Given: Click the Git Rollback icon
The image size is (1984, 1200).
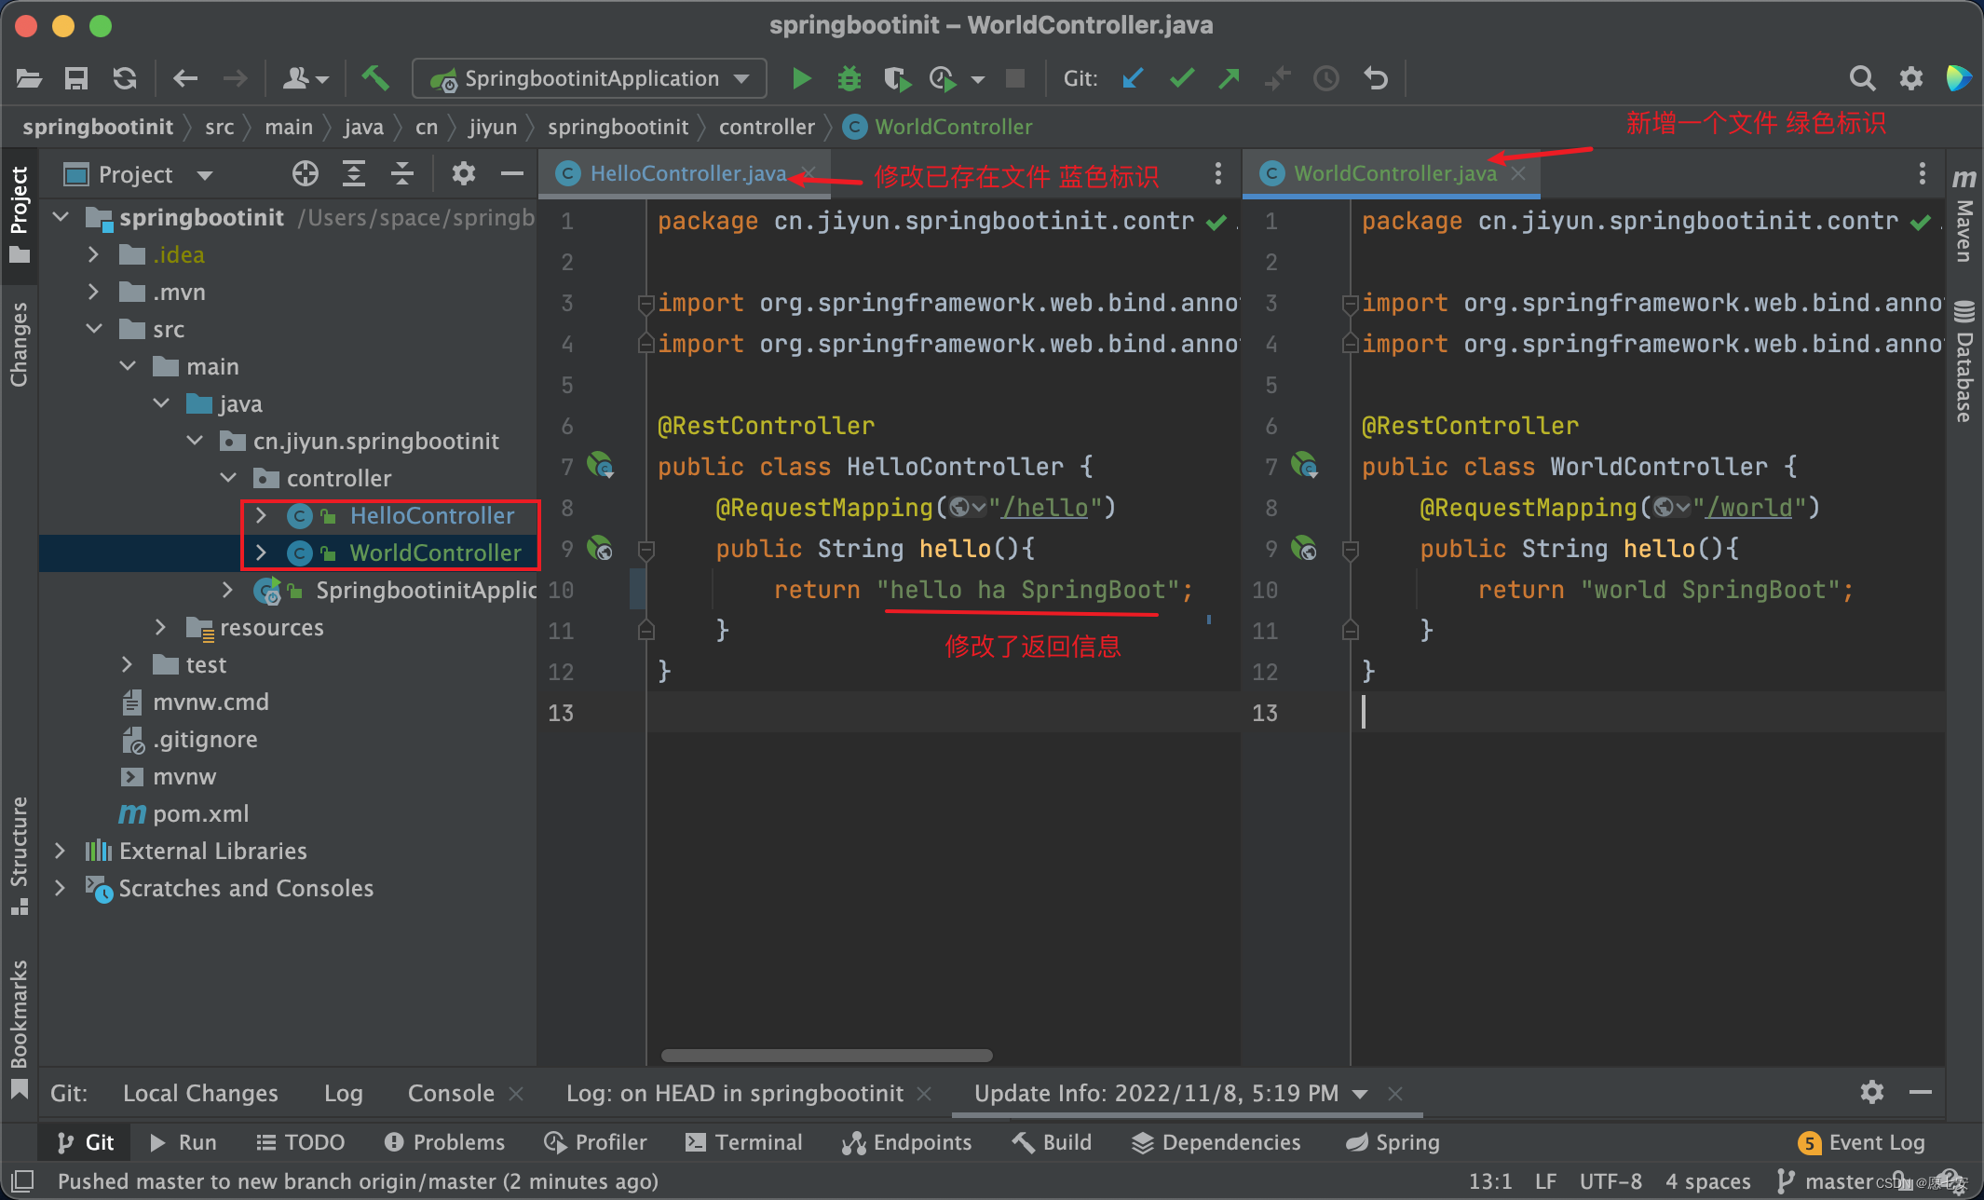Looking at the screenshot, I should 1376,78.
